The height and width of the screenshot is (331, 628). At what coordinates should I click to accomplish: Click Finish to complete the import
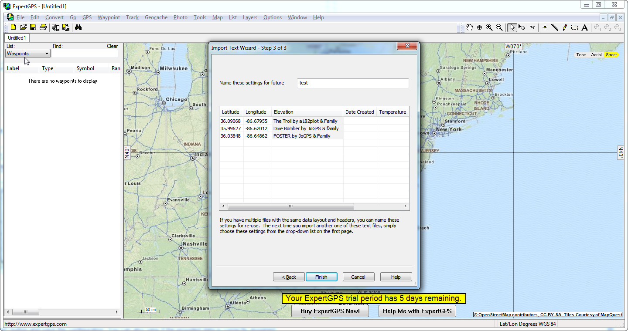[321, 277]
